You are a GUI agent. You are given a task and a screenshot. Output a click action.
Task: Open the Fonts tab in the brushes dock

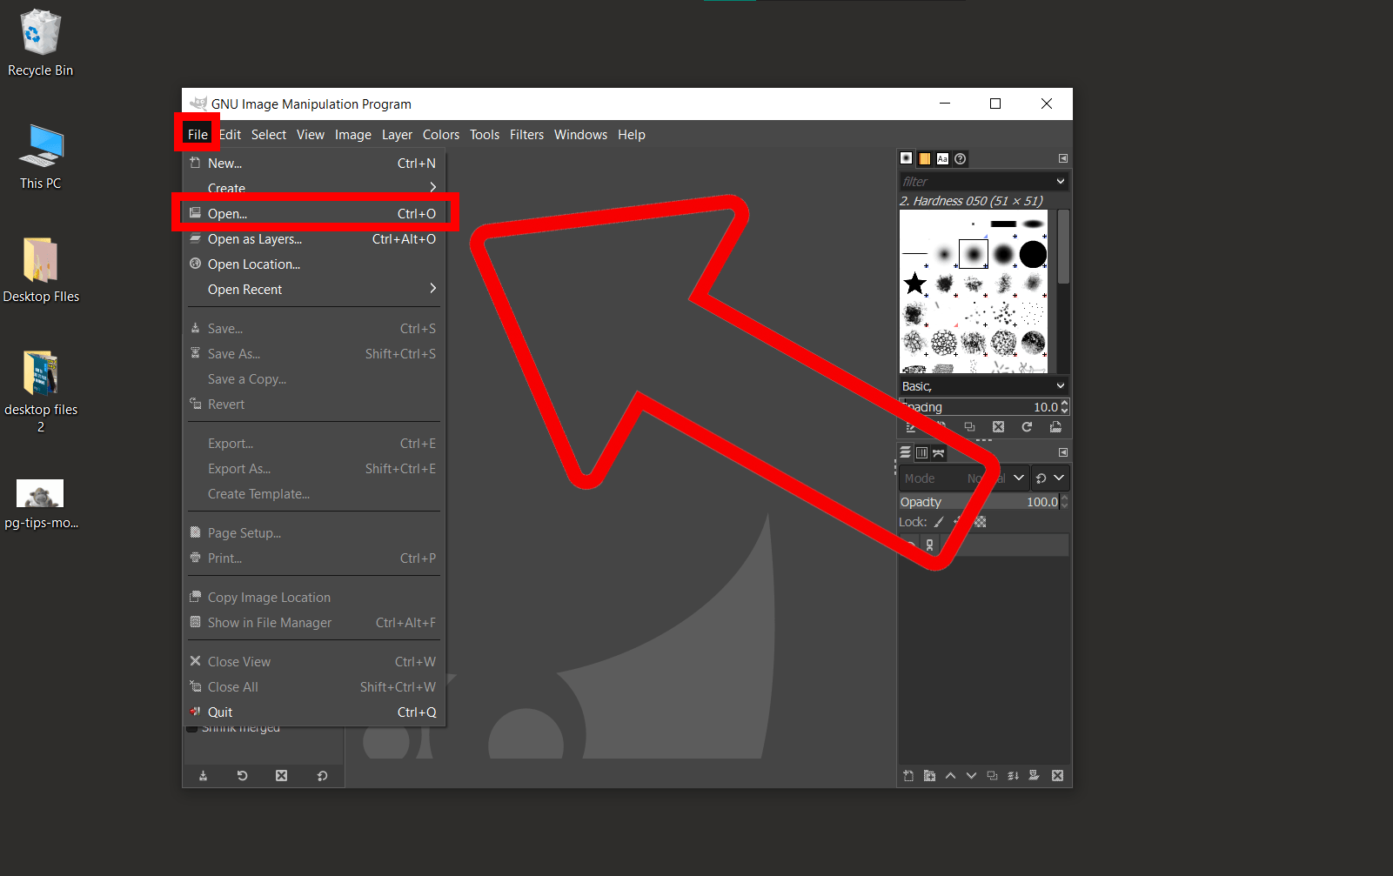[942, 158]
